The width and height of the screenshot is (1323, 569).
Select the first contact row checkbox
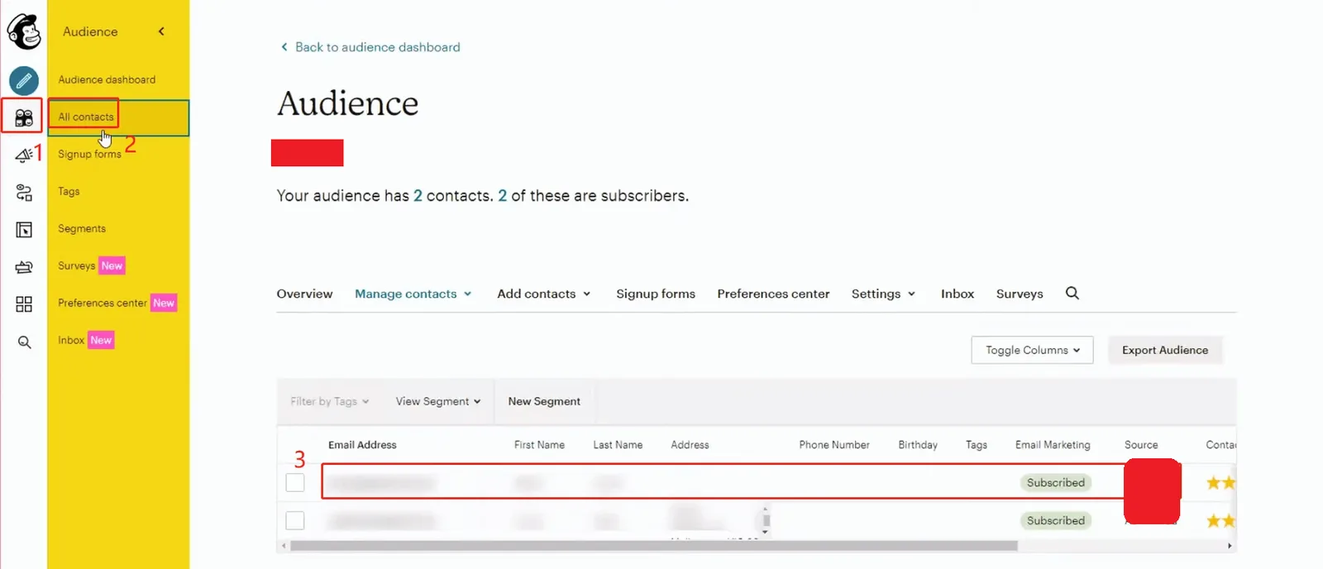click(x=295, y=482)
